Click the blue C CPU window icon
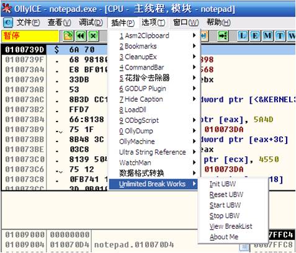Viewport: 296px width, 253px height. point(8,22)
